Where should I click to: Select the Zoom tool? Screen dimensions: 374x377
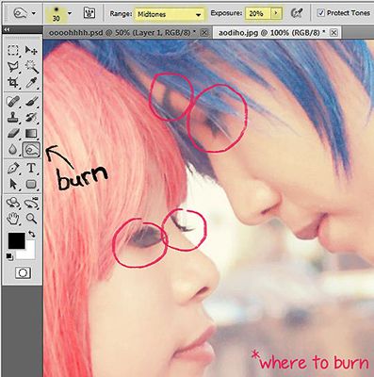click(31, 219)
